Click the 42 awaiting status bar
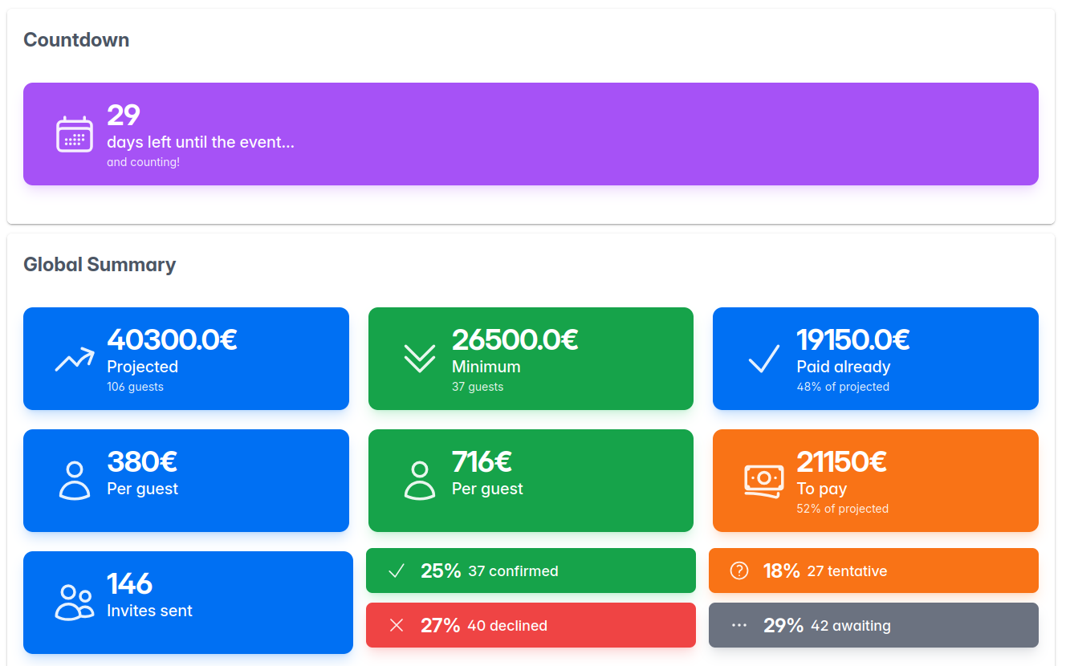 [873, 624]
